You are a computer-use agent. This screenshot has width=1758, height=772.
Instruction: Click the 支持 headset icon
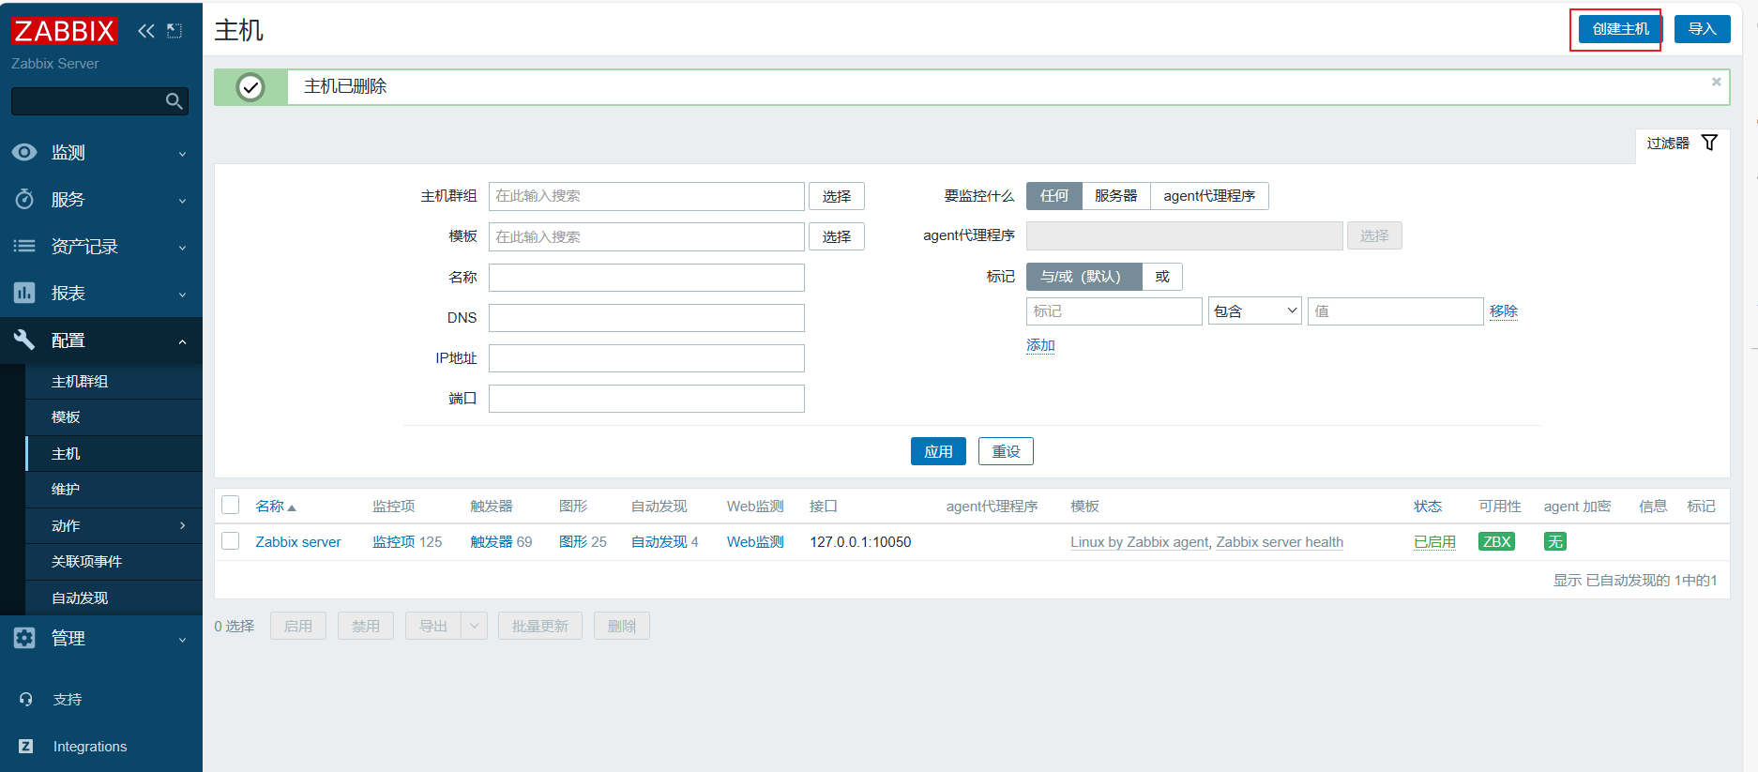tap(25, 699)
